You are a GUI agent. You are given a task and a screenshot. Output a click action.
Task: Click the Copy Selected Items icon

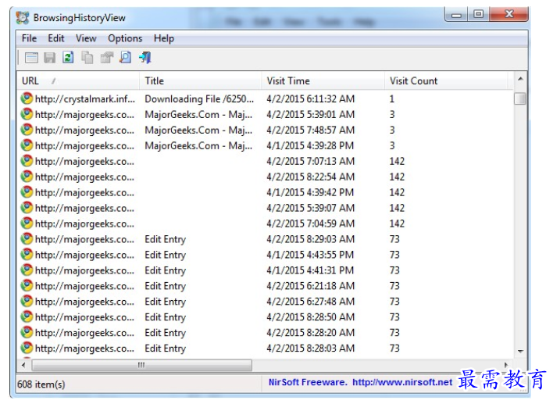pyautogui.click(x=87, y=58)
